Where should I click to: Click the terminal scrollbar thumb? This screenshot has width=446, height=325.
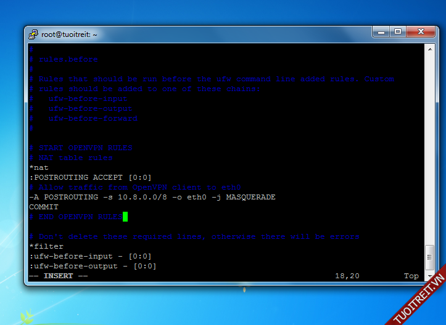(x=429, y=255)
